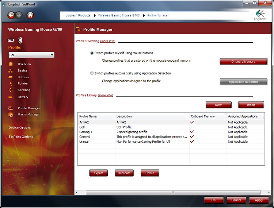Check the battery status icon

(x=11, y=40)
